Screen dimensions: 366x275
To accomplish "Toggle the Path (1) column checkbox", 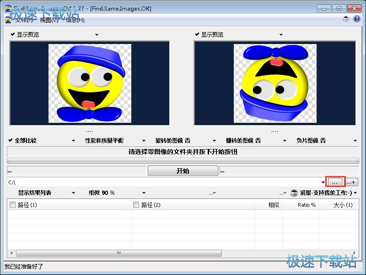I will click(12, 205).
